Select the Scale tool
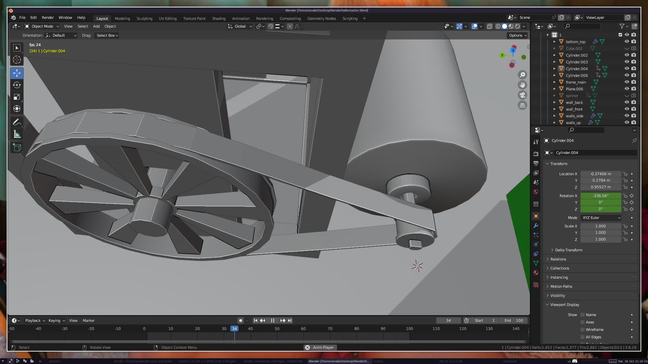Viewport: 648px width, 364px height. click(17, 97)
